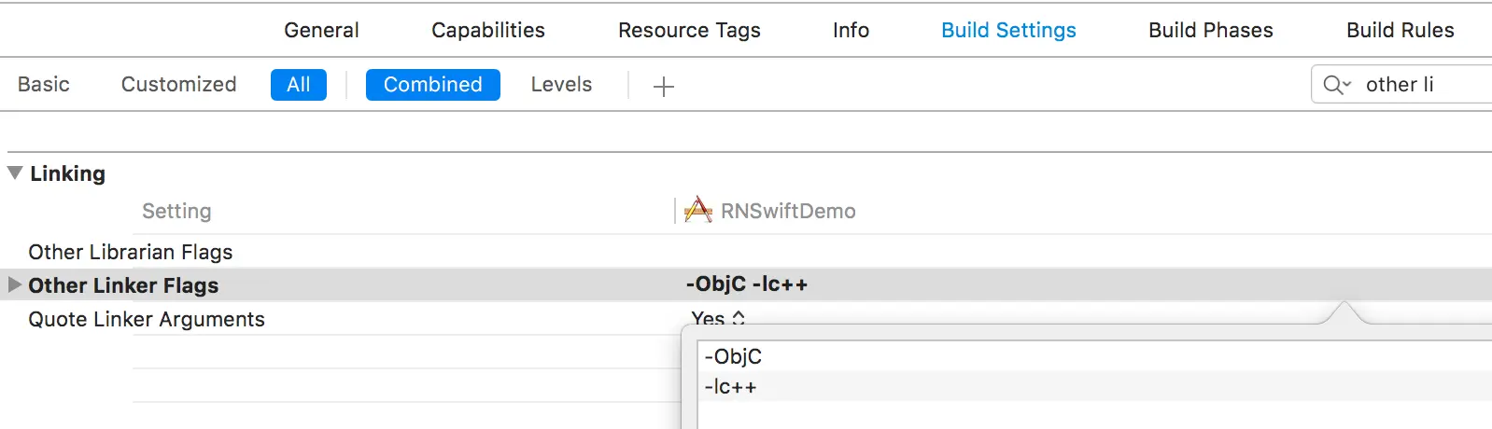Open the Build Rules tab

pyautogui.click(x=1400, y=30)
